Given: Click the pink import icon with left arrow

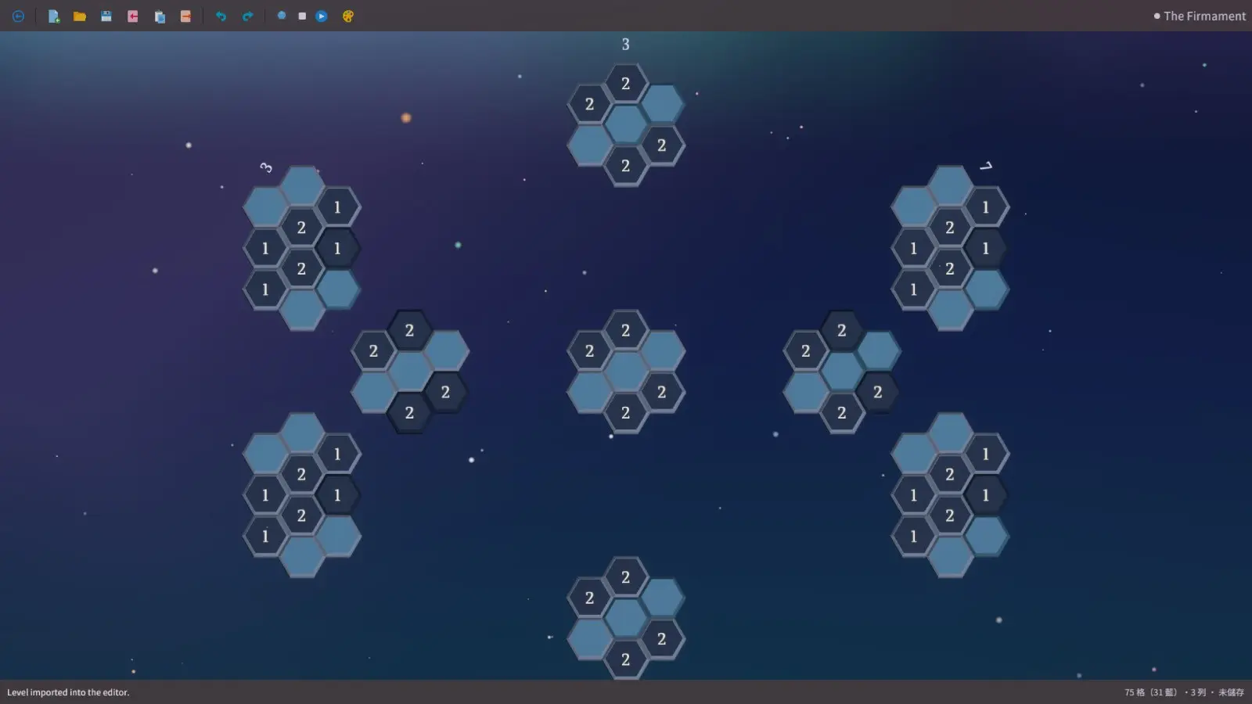Looking at the screenshot, I should coord(133,16).
